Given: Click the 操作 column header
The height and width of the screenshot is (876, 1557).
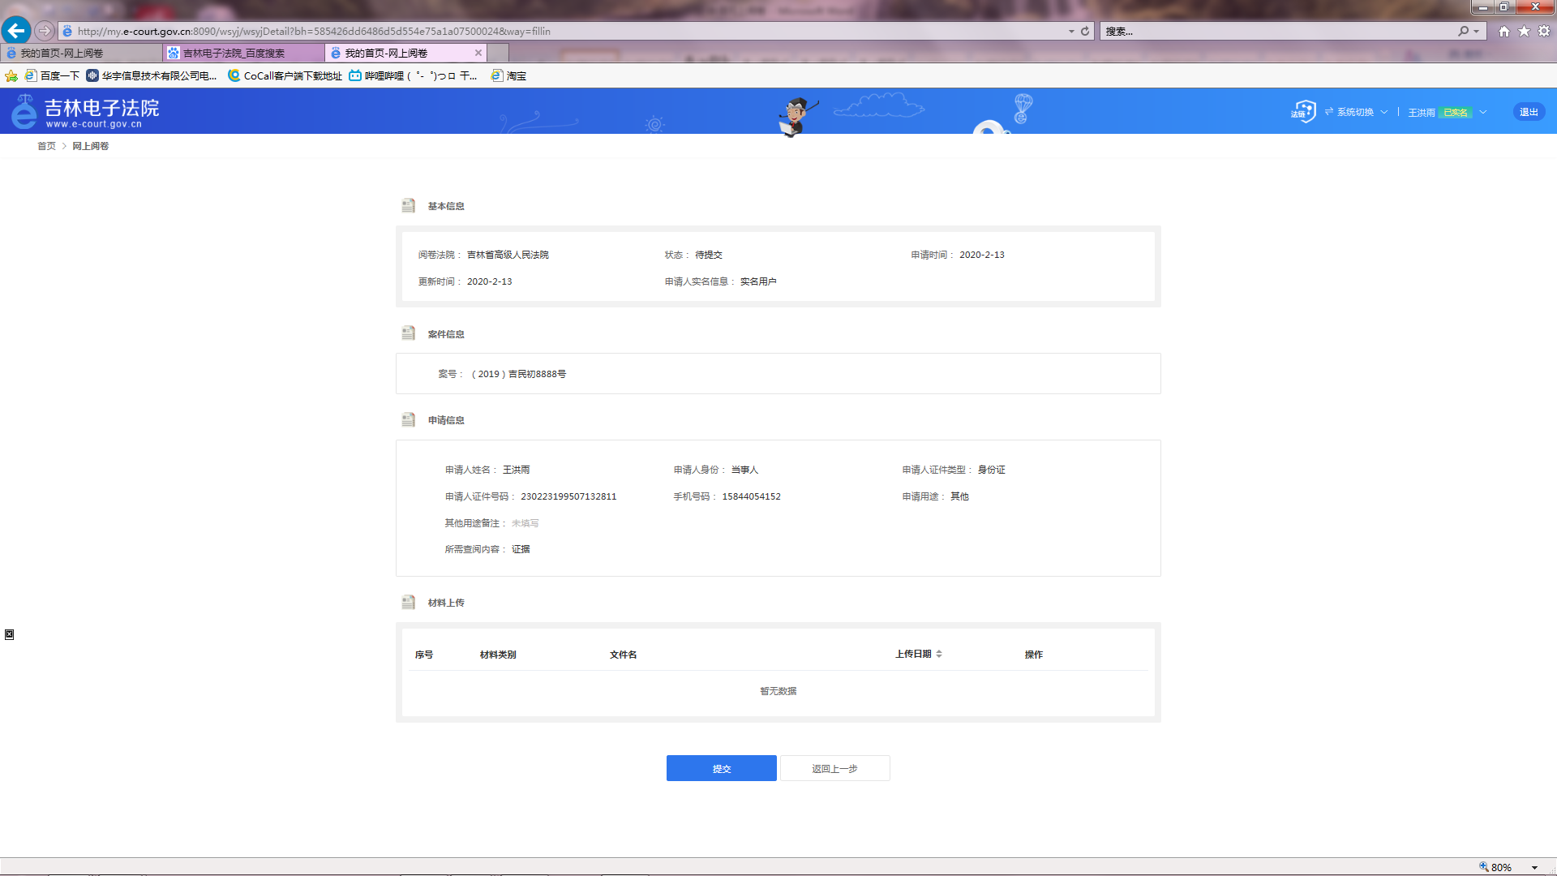Looking at the screenshot, I should [x=1034, y=655].
